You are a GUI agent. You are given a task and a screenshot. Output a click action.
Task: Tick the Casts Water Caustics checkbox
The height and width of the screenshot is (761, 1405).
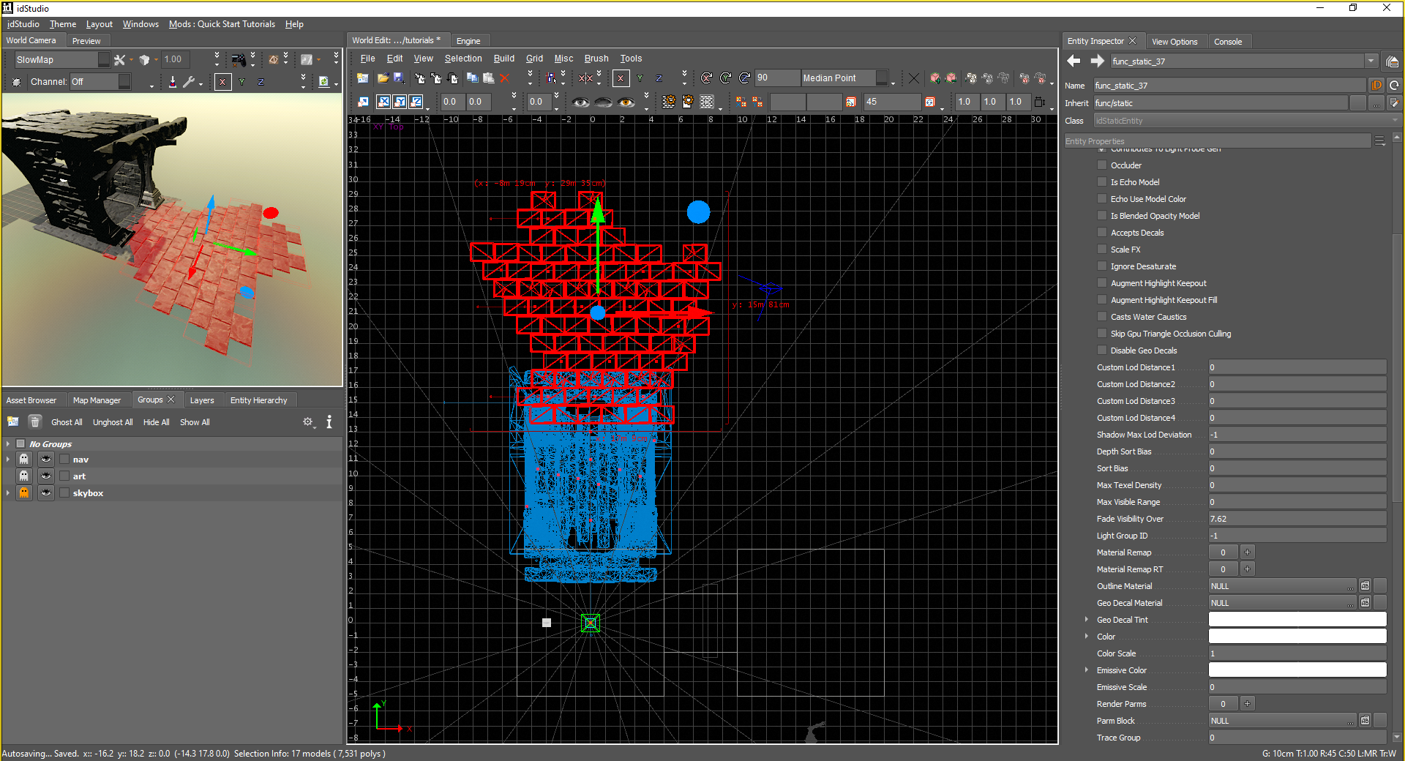(1102, 317)
